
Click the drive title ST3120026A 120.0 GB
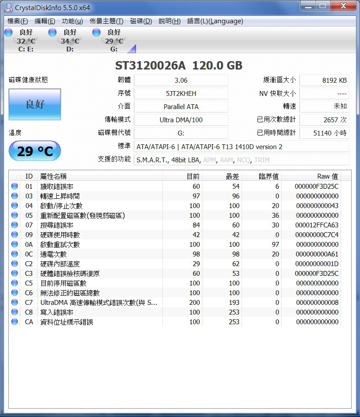click(179, 66)
